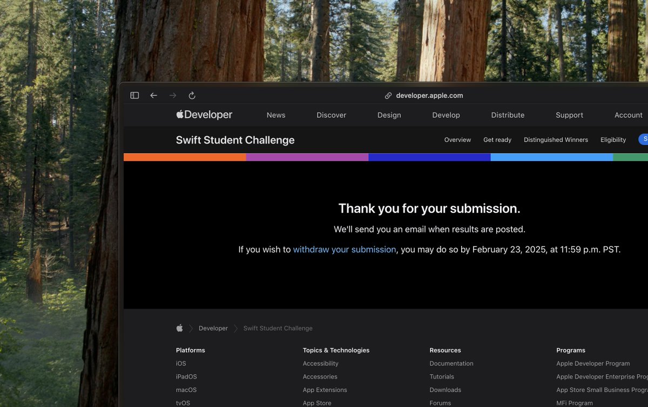Click the blue button after Eligibility
The width and height of the screenshot is (648, 407).
tap(643, 139)
